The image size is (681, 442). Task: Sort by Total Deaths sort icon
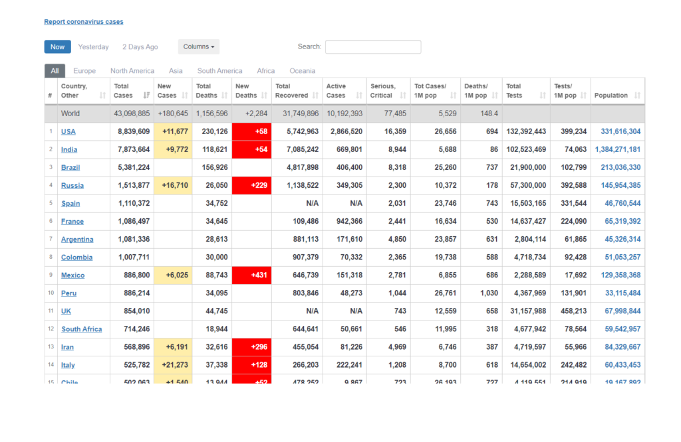[225, 96]
